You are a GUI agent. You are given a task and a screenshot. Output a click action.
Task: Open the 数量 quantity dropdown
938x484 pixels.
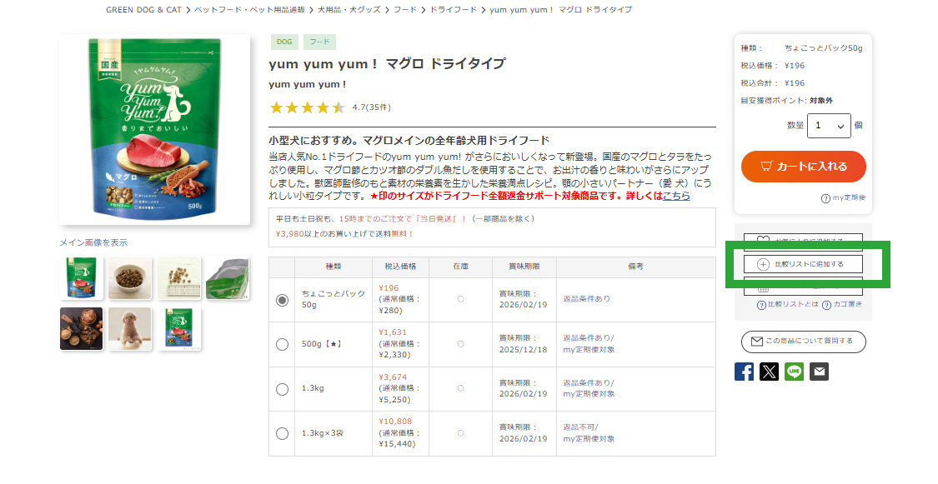point(829,126)
